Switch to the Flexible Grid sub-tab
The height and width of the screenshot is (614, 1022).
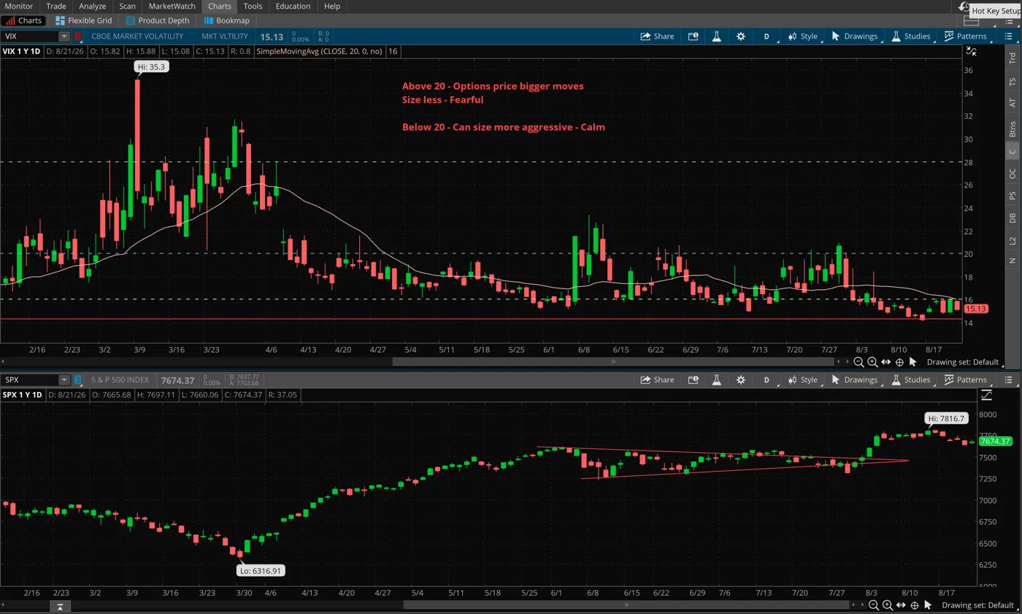click(83, 20)
